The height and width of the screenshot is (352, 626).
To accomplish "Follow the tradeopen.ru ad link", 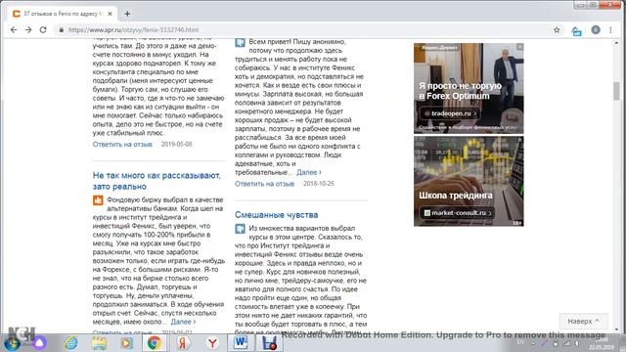I will (x=450, y=113).
